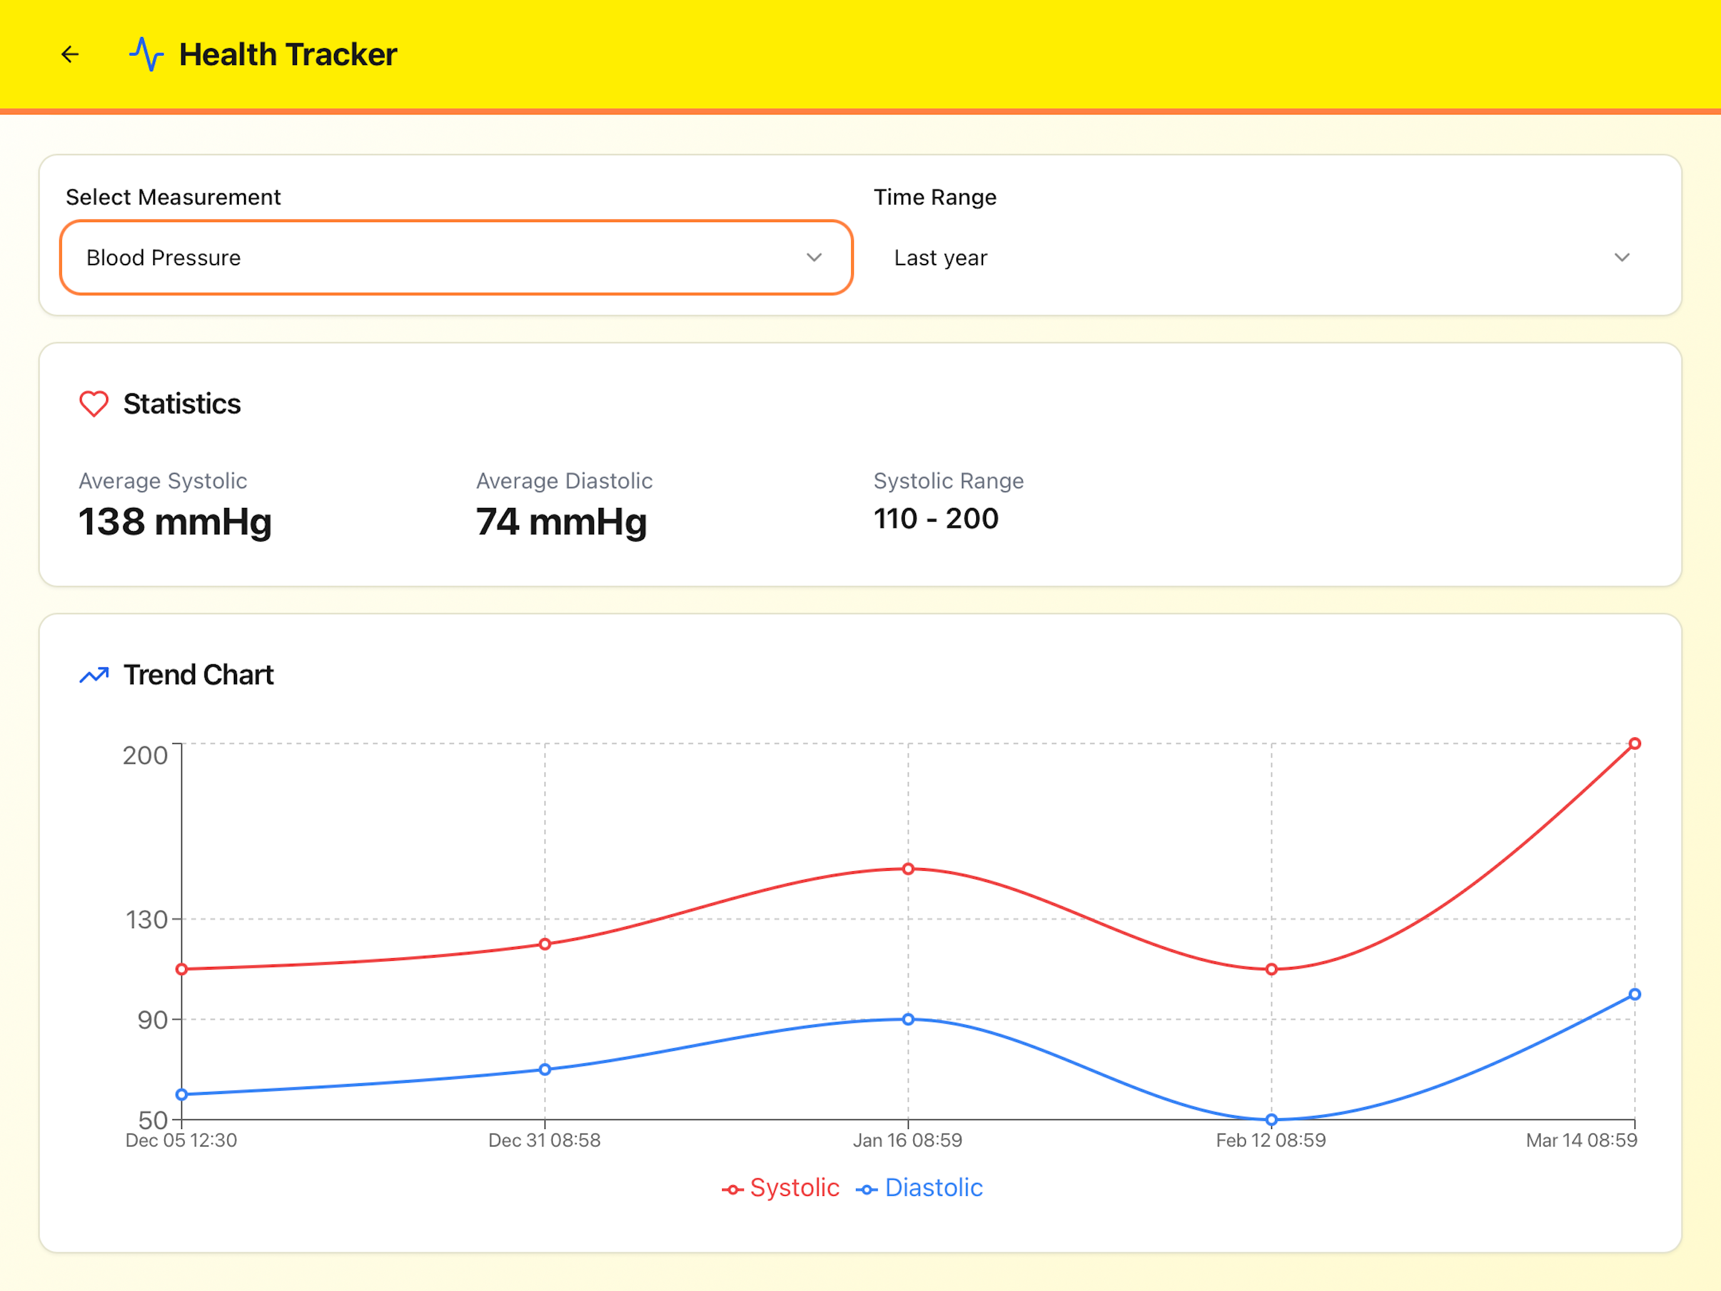Click the Select Measurement label

[173, 197]
